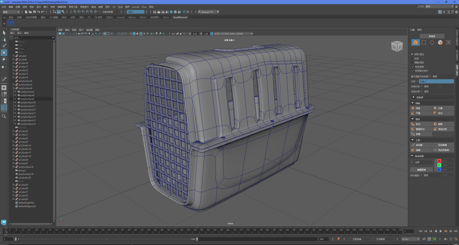Switch to the MASH shelf tab
Viewport: 459px width, 245px height.
coord(143,17)
